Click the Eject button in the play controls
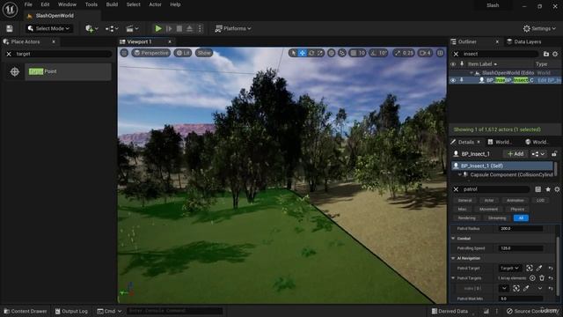This screenshot has height=317, width=563. (x=190, y=28)
